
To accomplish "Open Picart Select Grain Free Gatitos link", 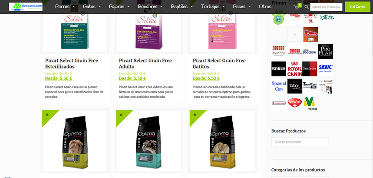I will pyautogui.click(x=219, y=63).
